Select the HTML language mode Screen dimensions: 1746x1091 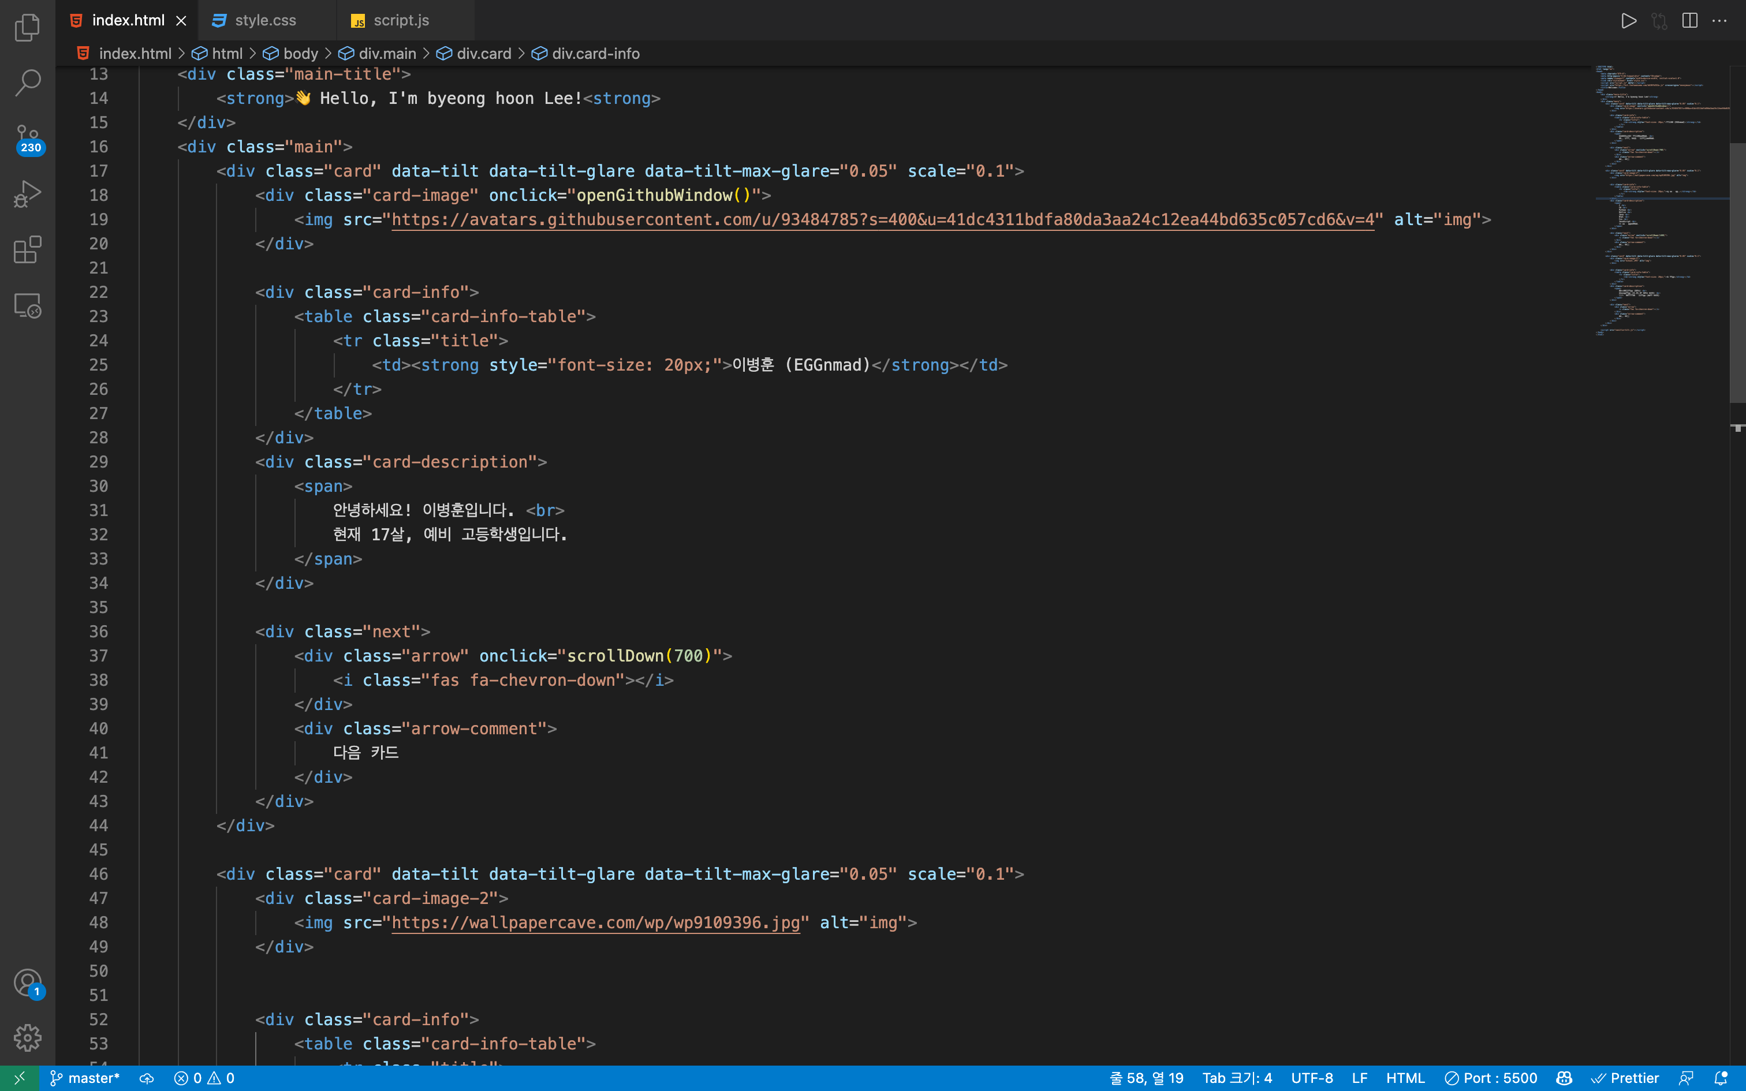point(1405,1078)
